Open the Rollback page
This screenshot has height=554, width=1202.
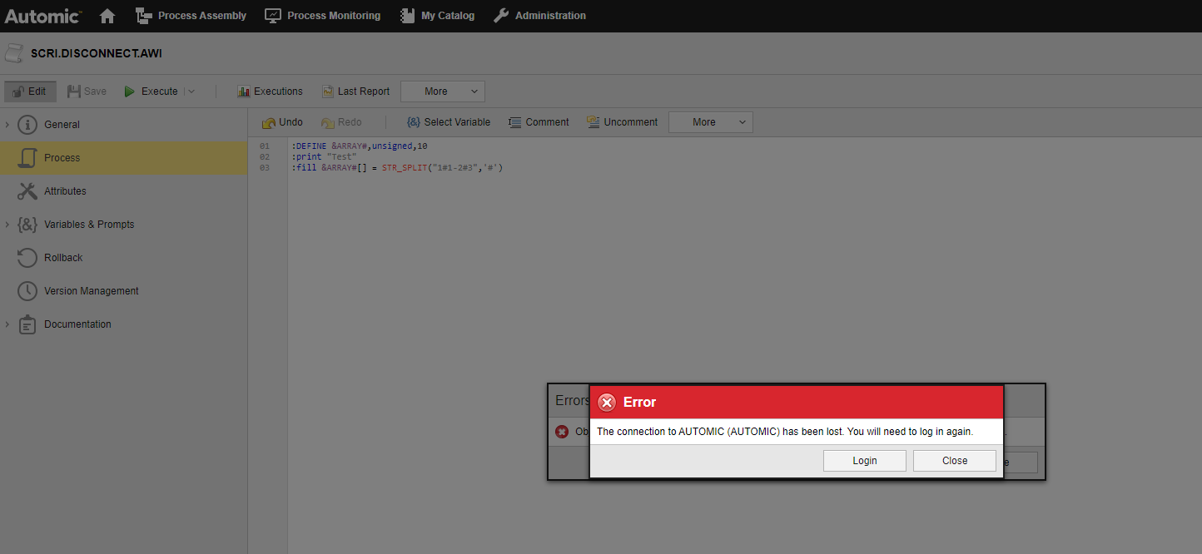(x=63, y=258)
